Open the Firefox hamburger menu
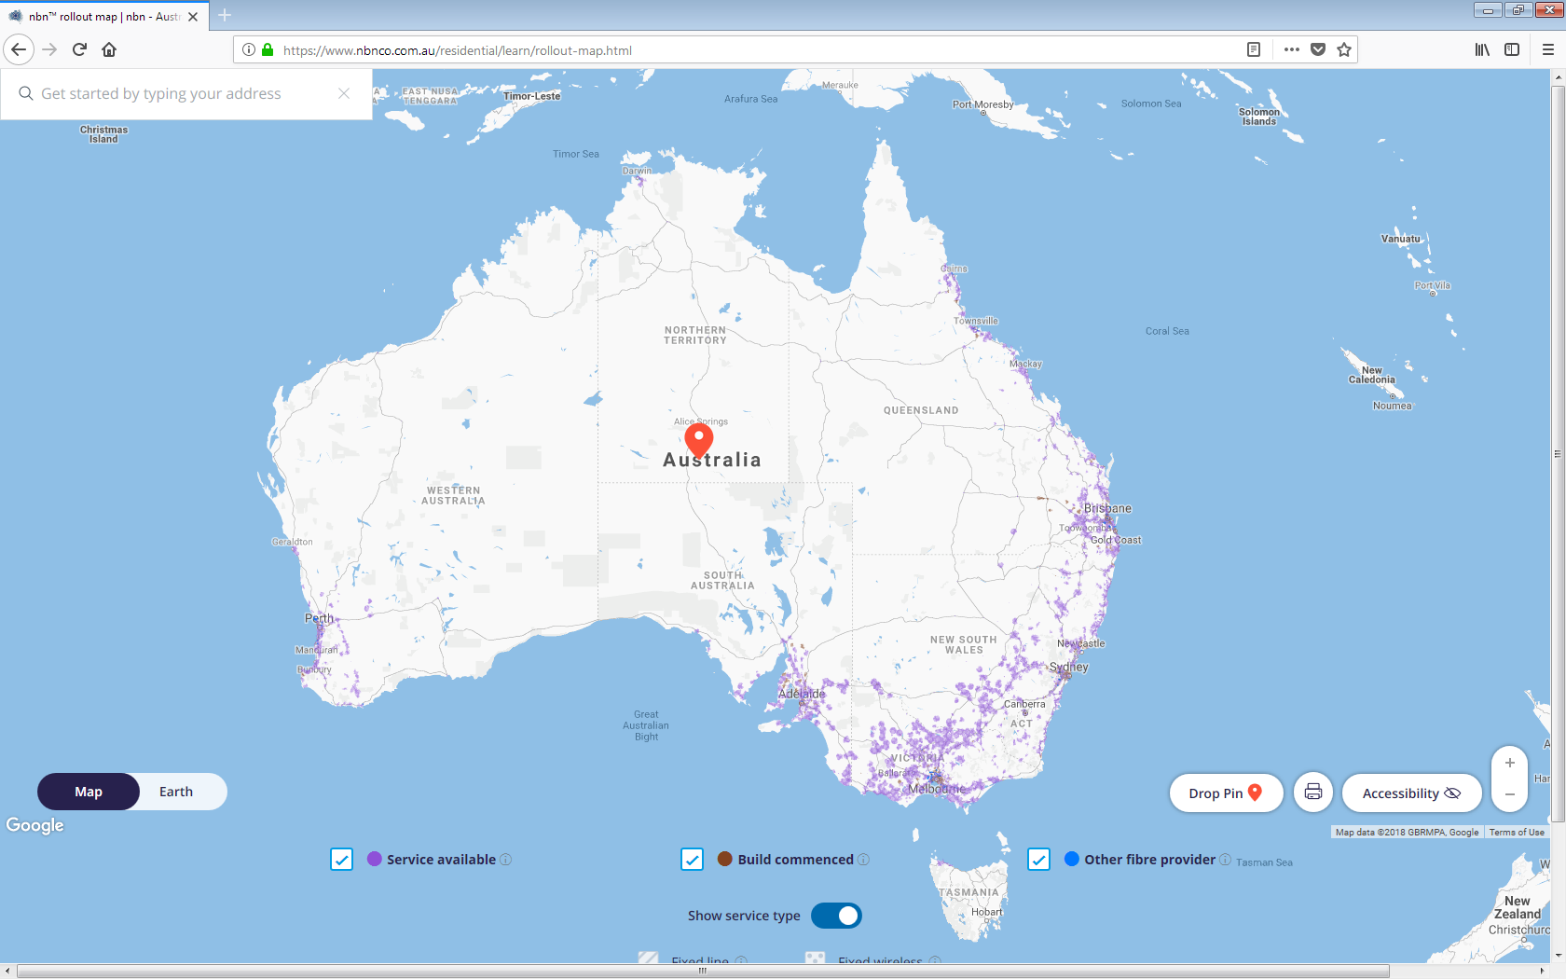1566x979 pixels. pyautogui.click(x=1548, y=50)
